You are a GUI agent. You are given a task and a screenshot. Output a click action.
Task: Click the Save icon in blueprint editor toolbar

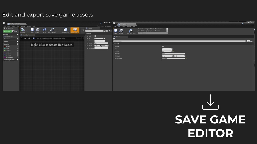(x=32, y=30)
